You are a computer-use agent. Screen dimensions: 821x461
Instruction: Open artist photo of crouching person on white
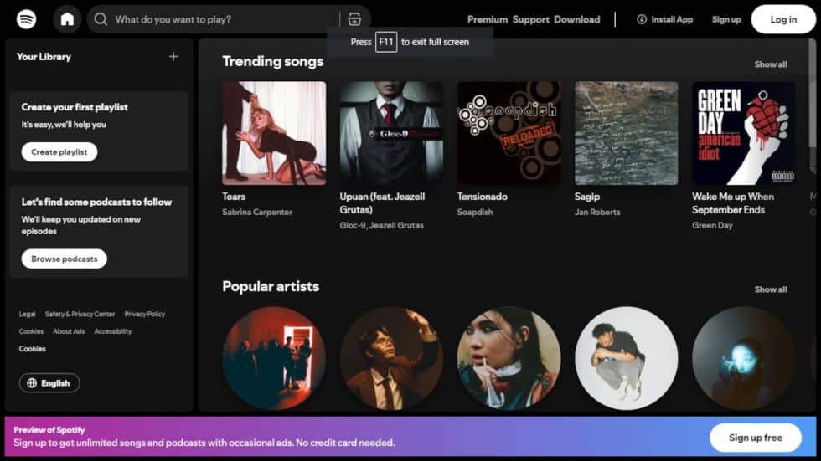[627, 358]
